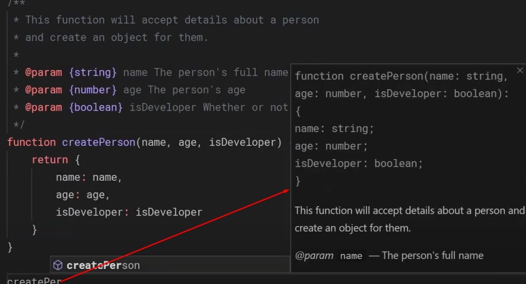
Task: Place cursor on the 'name: name,' property line
Action: [89, 177]
